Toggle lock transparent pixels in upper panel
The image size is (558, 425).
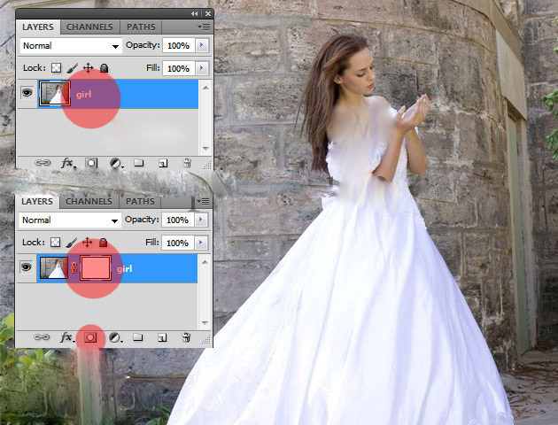(55, 68)
